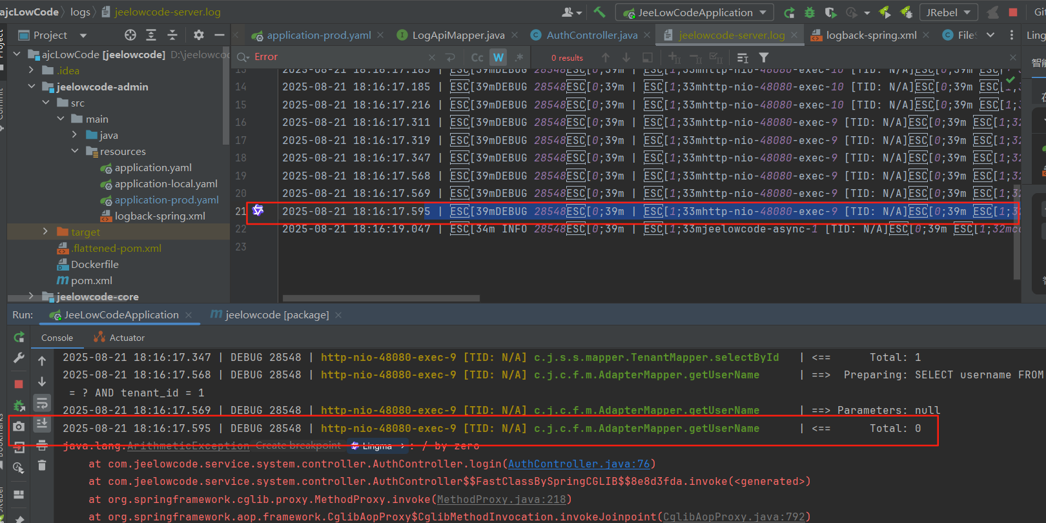This screenshot has width=1046, height=523.
Task: Open the Project view dropdown arrow
Action: click(x=83, y=36)
